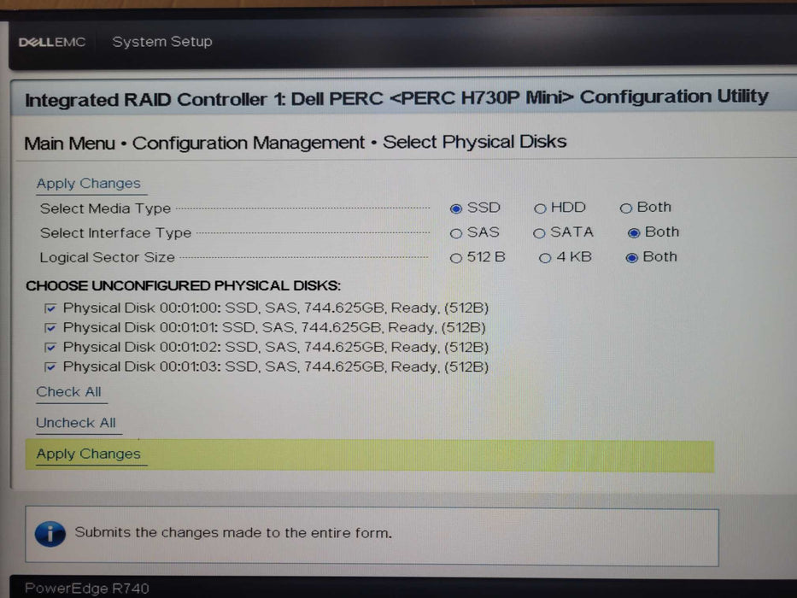Uncheck Physical Disk 00:01:02 checkbox
The image size is (797, 598).
(x=50, y=348)
